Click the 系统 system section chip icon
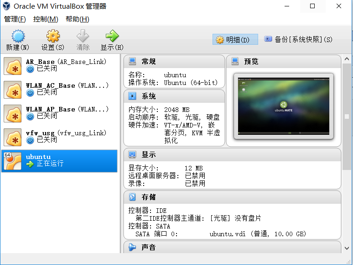This screenshot has height=265, width=353. coord(132,96)
